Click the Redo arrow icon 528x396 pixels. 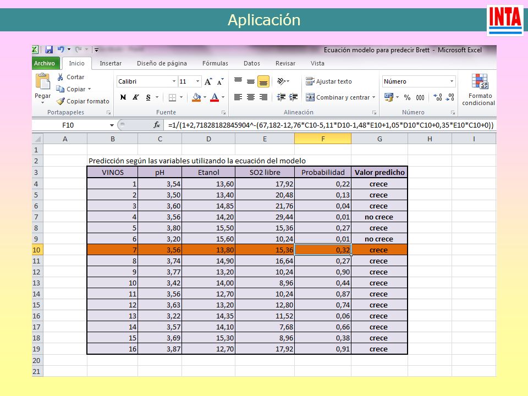[x=79, y=50]
